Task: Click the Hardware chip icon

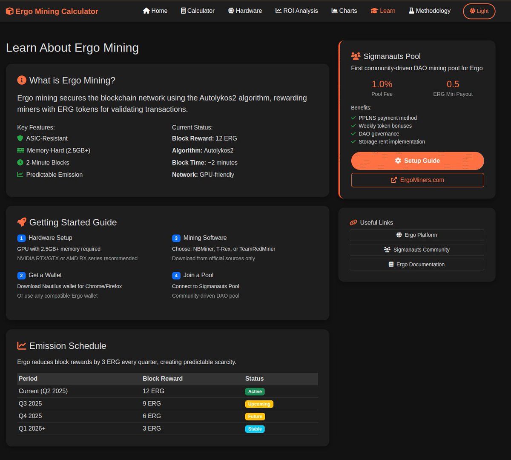Action: click(231, 11)
